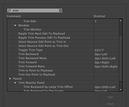
Task: Focus the search field containing trim
Action: pos(35,11)
